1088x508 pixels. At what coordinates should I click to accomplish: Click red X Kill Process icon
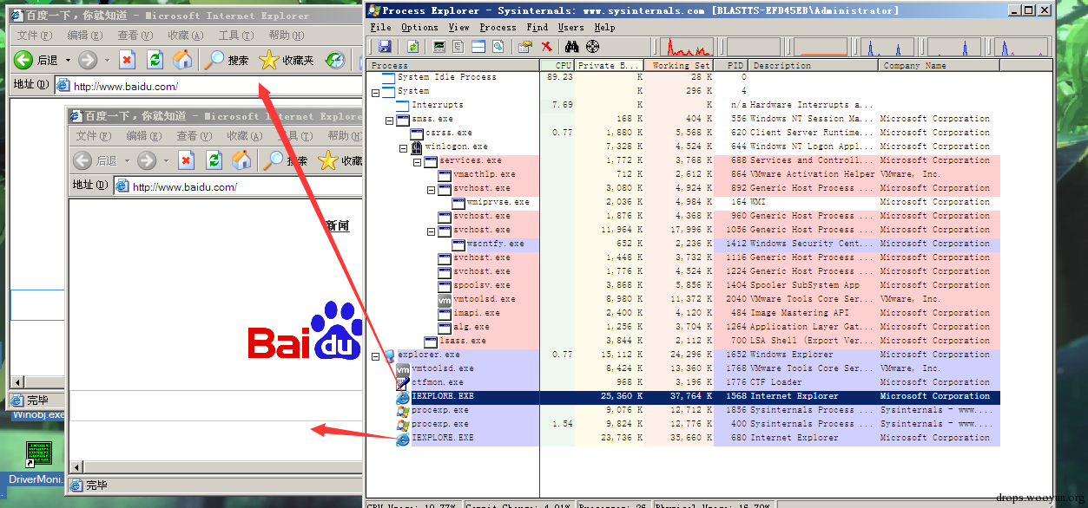[x=546, y=47]
